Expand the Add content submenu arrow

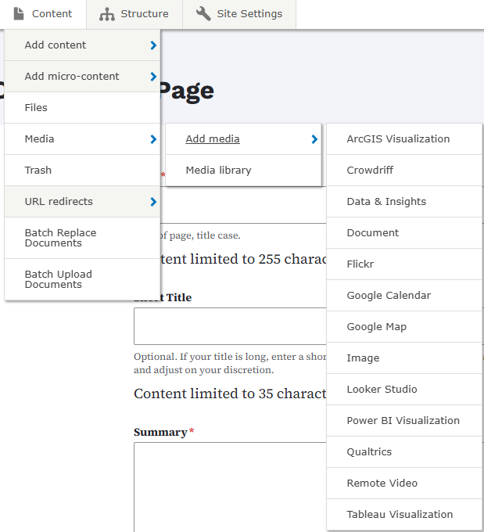click(153, 45)
